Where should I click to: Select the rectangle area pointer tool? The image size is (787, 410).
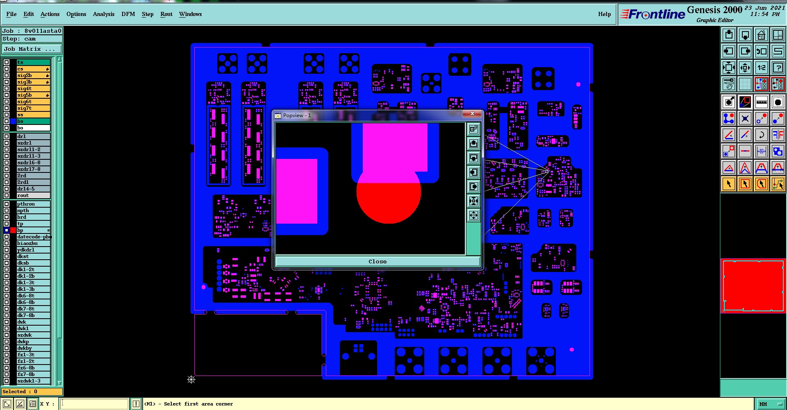[745, 184]
